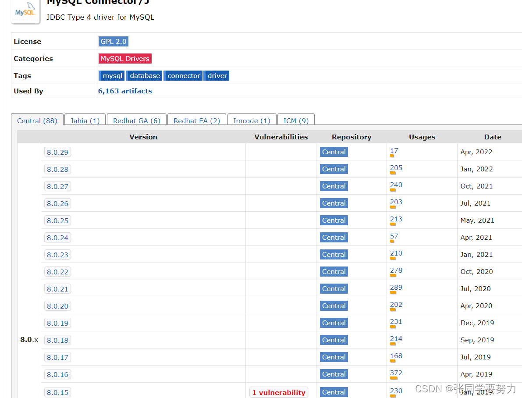Click the database tag
The width and height of the screenshot is (522, 398).
(145, 75)
